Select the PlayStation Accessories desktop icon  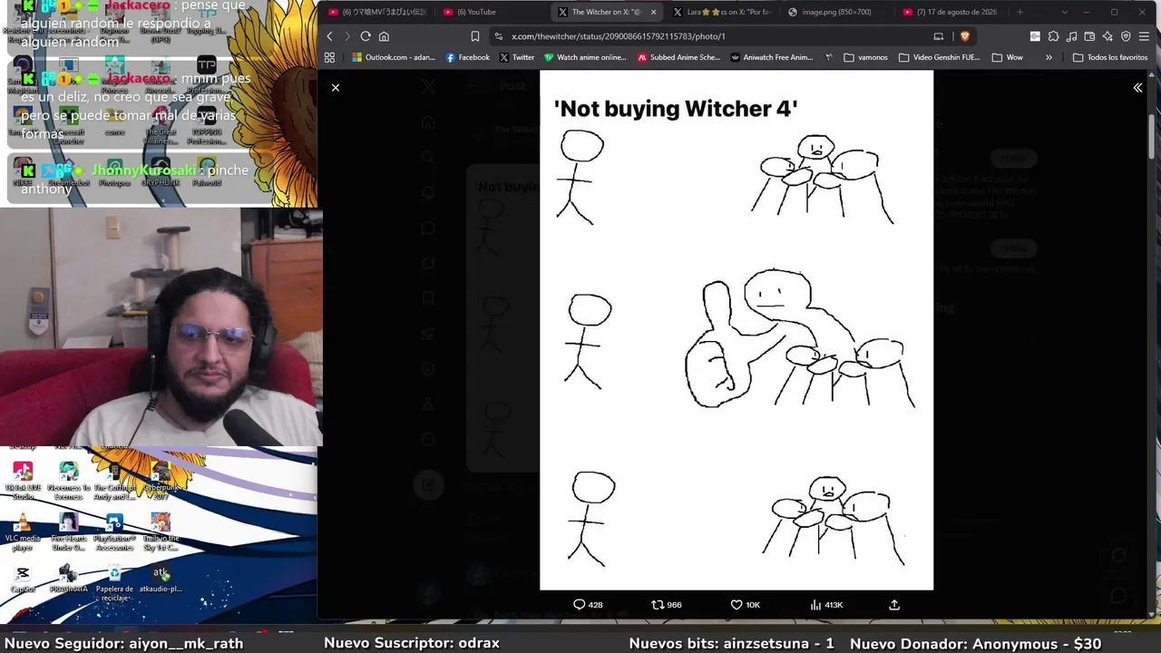point(114,532)
